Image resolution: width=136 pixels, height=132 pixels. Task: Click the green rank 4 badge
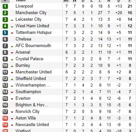[x=5, y=26]
